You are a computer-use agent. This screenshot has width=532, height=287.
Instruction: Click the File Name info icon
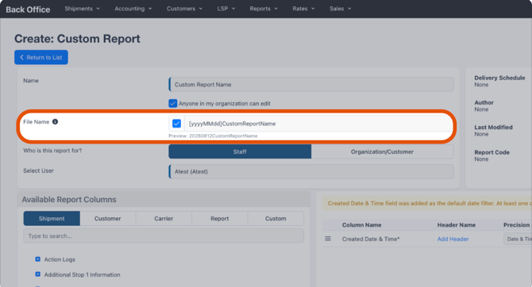coord(55,121)
